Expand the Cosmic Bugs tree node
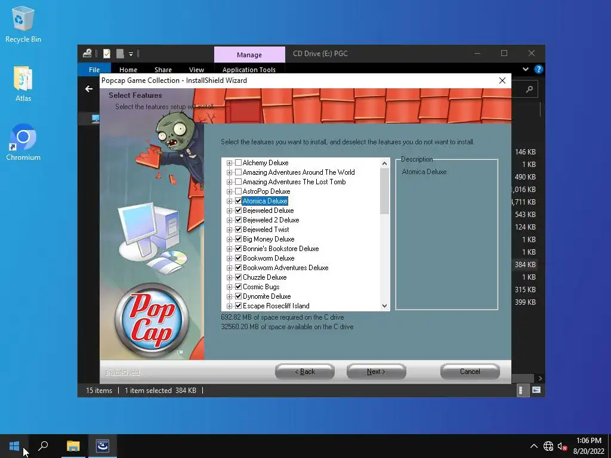 pyautogui.click(x=230, y=287)
